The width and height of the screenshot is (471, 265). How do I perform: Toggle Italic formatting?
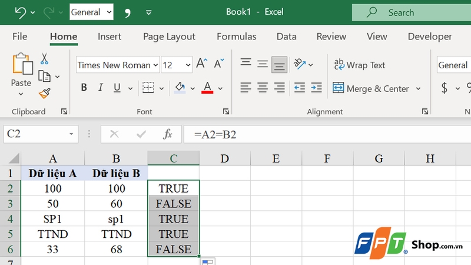tap(100, 88)
